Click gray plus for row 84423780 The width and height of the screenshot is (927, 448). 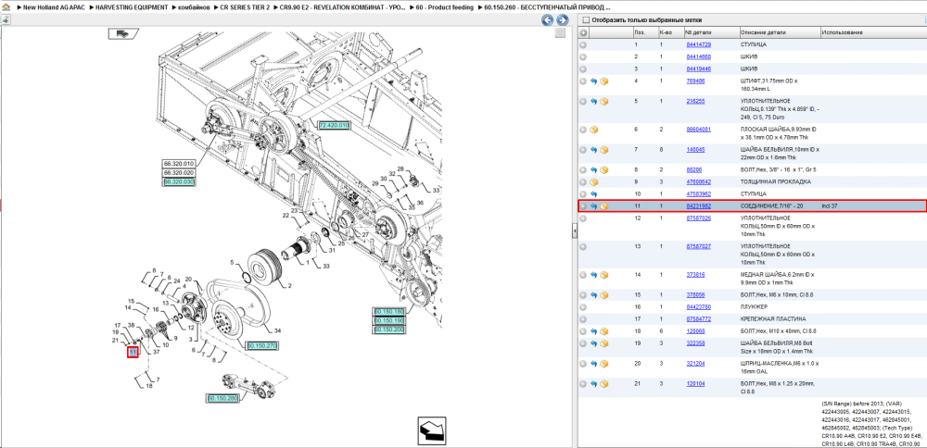point(583,307)
